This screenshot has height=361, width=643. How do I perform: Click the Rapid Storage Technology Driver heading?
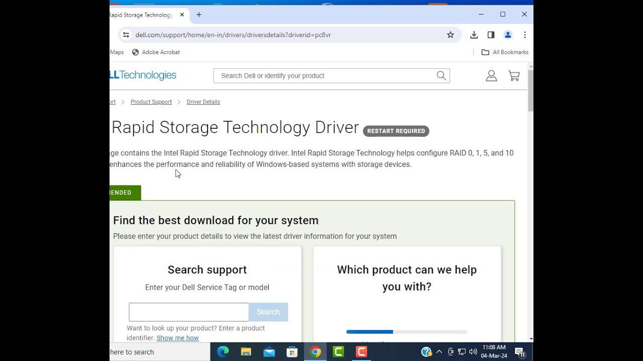pos(235,127)
